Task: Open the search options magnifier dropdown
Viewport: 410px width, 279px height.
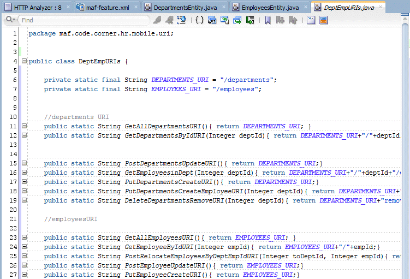Action: tap(10, 20)
